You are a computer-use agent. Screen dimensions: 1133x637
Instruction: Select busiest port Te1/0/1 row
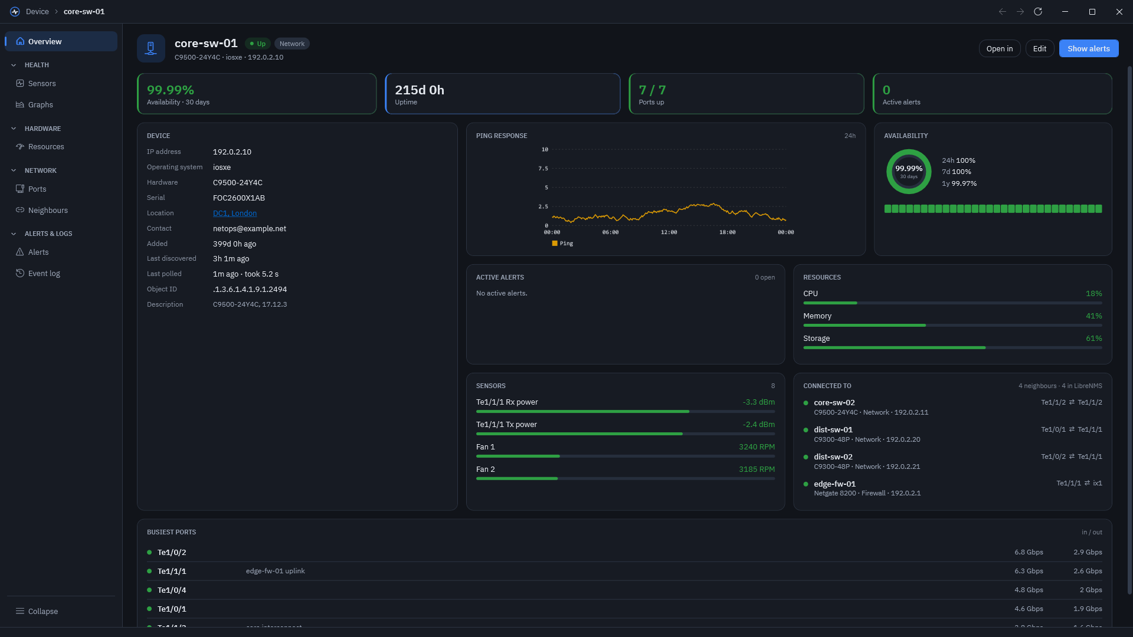click(x=624, y=609)
